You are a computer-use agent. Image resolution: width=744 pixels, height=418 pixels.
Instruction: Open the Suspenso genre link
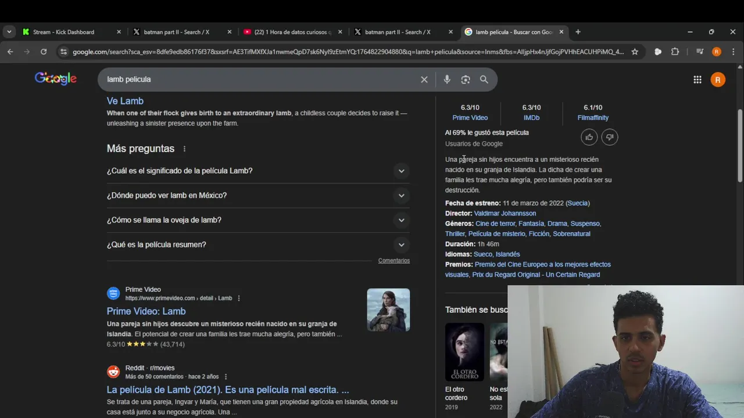[585, 224]
